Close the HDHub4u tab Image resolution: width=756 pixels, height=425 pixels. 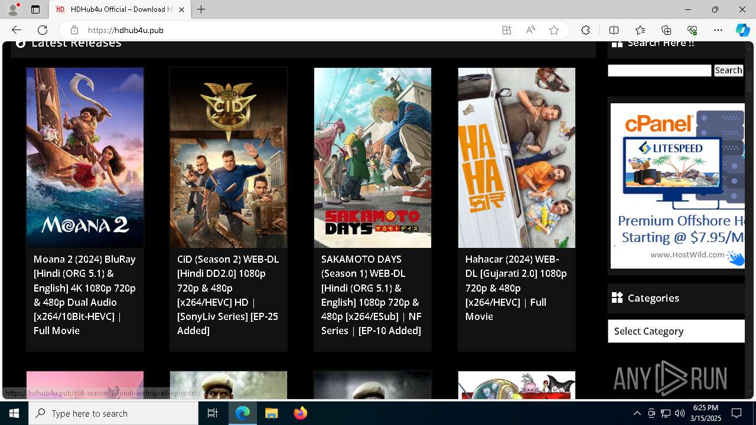(181, 9)
